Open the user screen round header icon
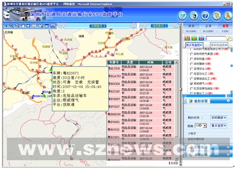Viewport: 235px width, 170px height. click(194, 15)
